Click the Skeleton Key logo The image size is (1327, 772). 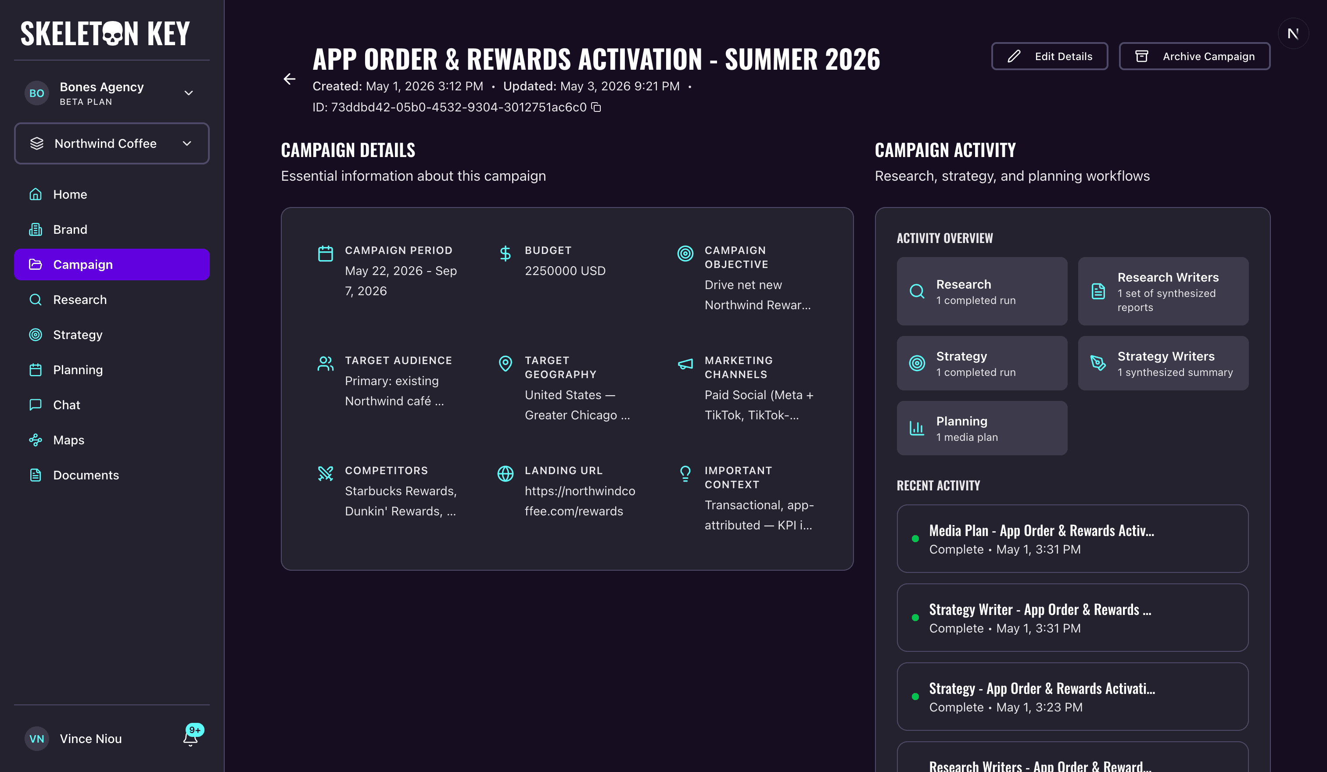(105, 34)
